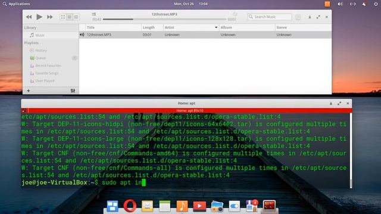Add a new playlist with plus button
Image resolution: width=381 pixels, height=214 pixels.
point(29,90)
